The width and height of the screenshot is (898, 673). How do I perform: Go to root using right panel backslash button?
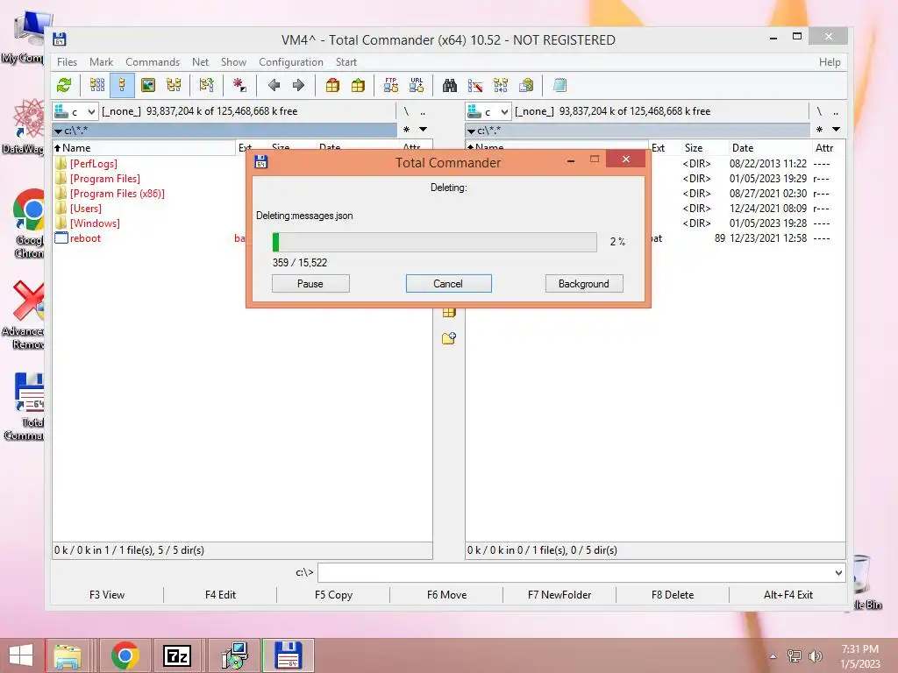(x=819, y=111)
